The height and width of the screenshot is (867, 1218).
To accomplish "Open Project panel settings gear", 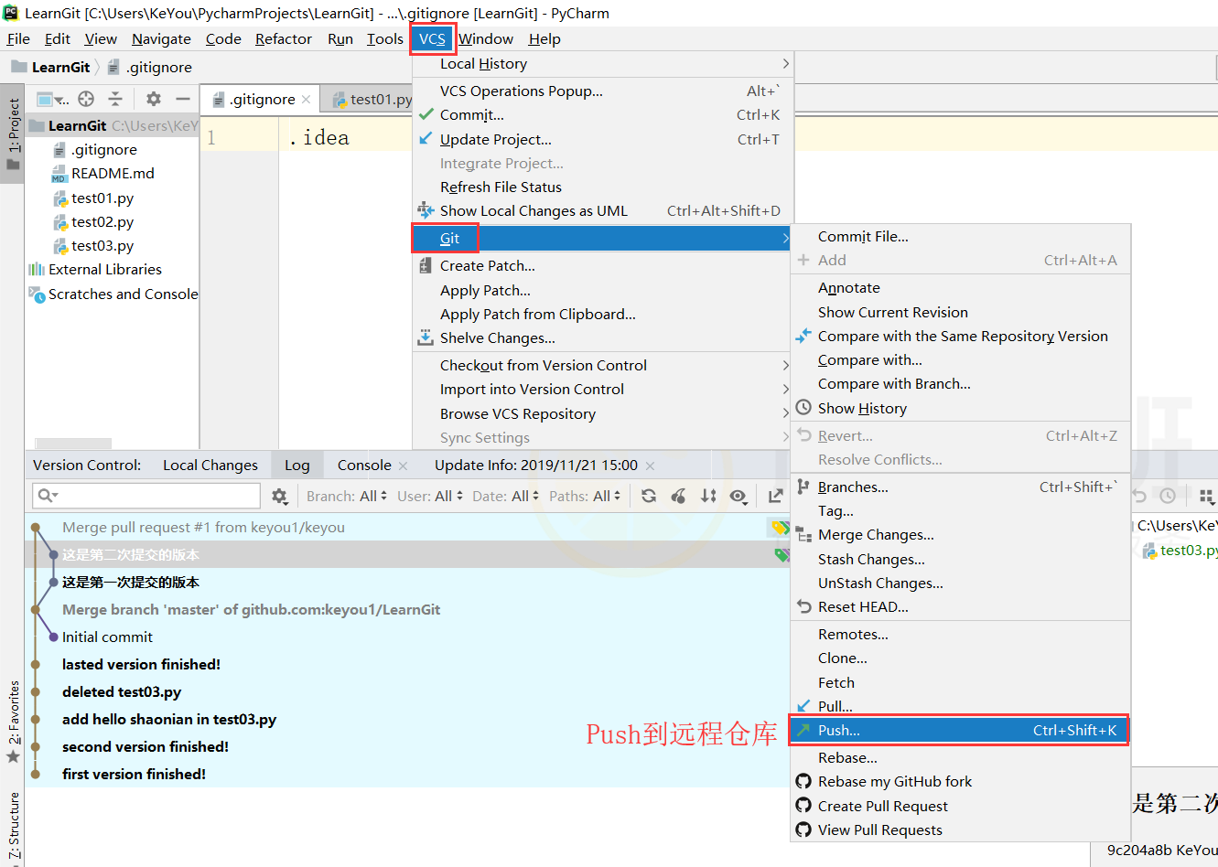I will (x=154, y=99).
